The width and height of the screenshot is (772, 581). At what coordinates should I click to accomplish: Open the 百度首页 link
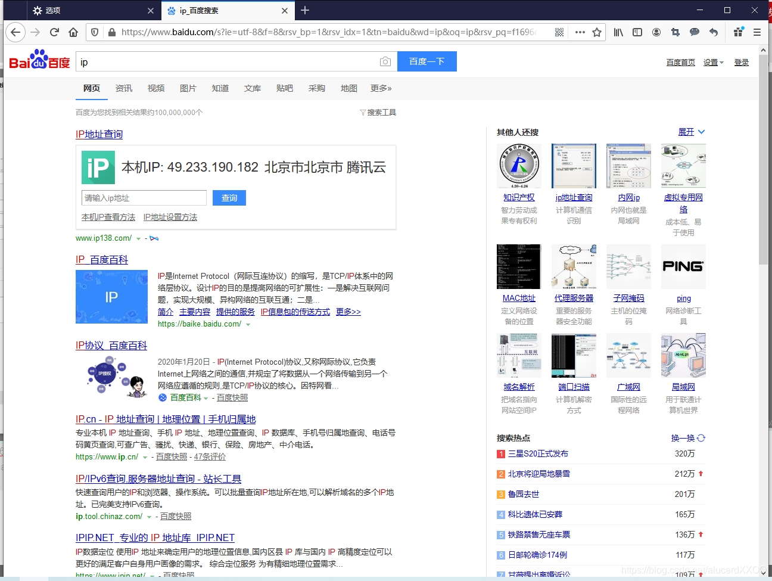681,63
